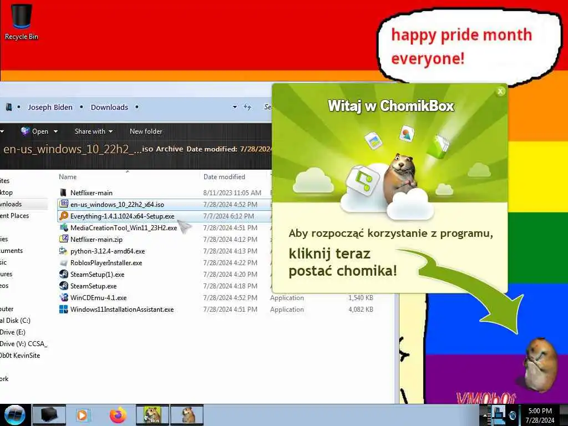Open Downloads in the navigation pane
This screenshot has width=568, height=426.
[11, 204]
